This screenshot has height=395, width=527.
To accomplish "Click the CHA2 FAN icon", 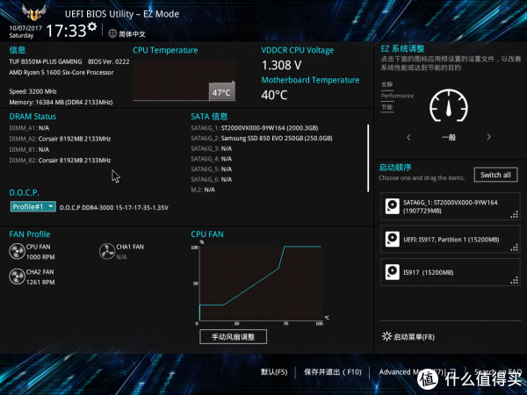I will tap(17, 276).
